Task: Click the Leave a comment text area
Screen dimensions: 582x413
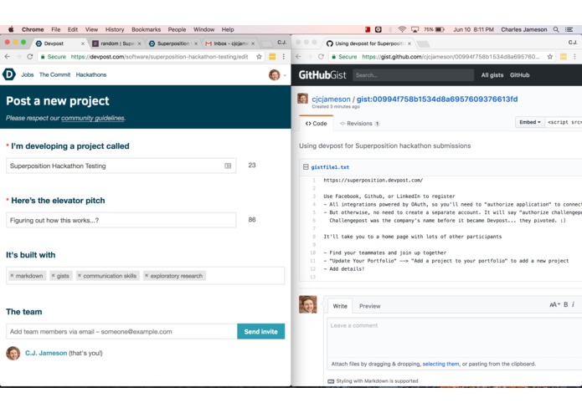Action: (455, 338)
